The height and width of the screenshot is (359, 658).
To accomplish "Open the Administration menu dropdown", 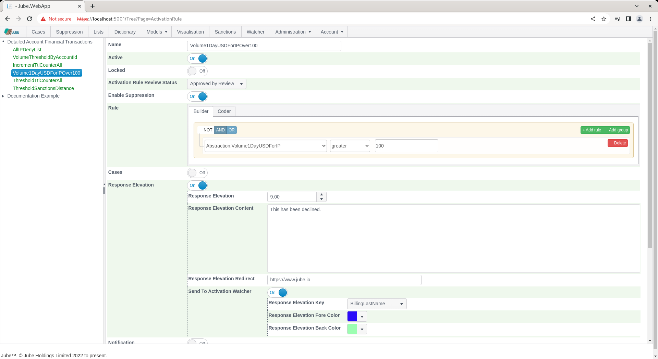I will point(293,32).
